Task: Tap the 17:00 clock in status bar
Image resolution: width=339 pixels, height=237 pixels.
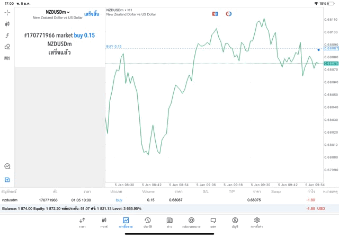Action: pos(9,4)
